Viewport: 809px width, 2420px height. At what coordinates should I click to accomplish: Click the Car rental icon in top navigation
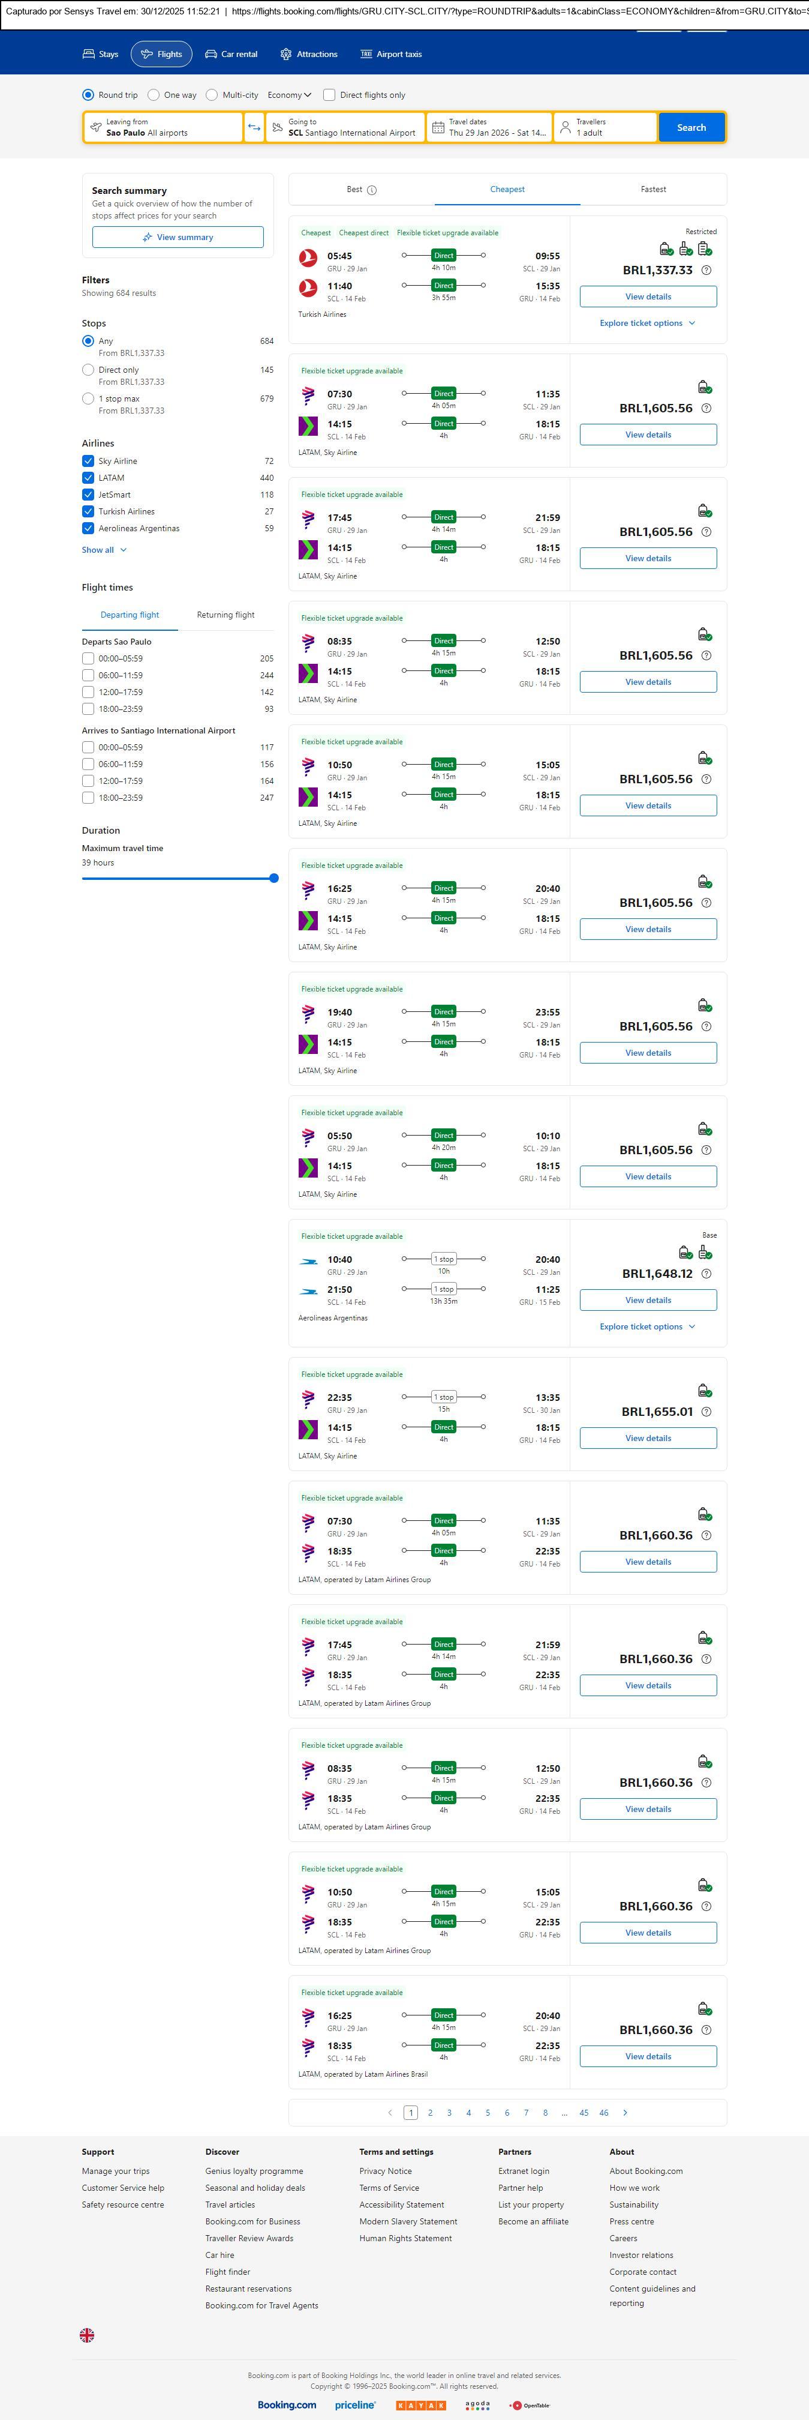tap(211, 55)
